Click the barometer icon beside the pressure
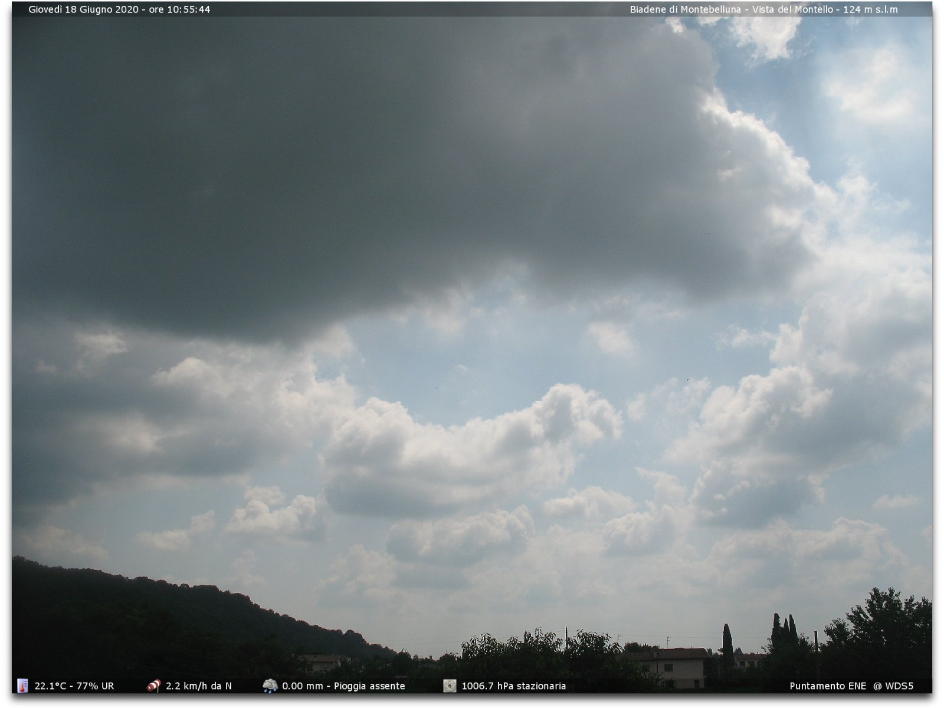944x708 pixels. click(x=450, y=686)
